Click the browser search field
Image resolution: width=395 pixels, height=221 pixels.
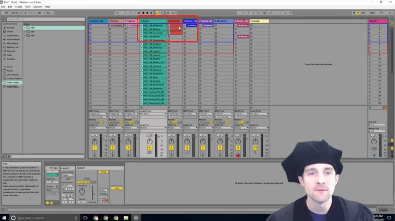coord(45,19)
